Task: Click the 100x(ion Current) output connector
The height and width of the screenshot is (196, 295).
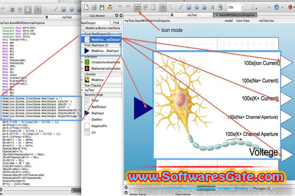Action: pyautogui.click(x=286, y=63)
